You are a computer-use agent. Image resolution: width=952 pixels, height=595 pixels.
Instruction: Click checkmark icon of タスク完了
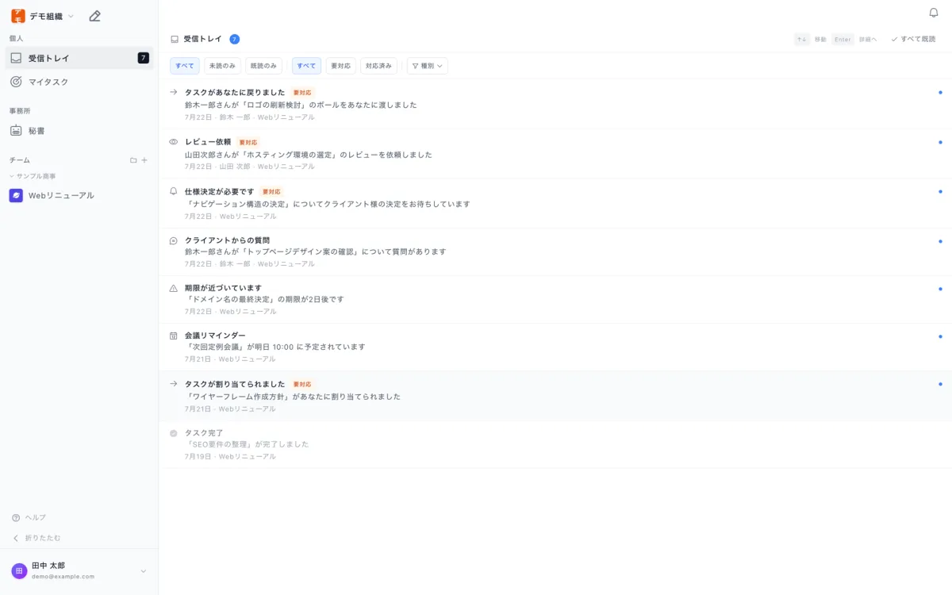pyautogui.click(x=174, y=433)
